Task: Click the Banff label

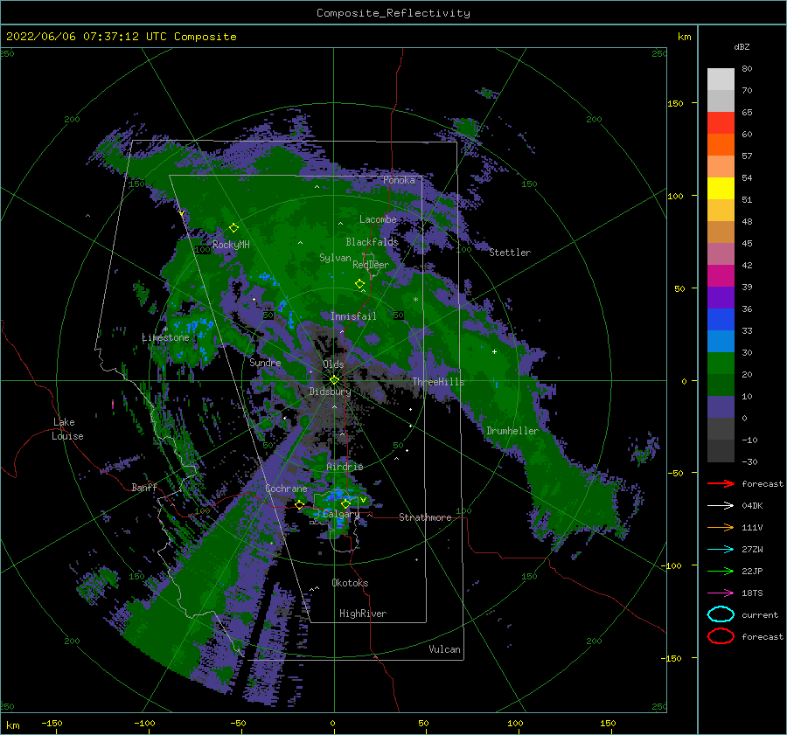Action: pyautogui.click(x=144, y=487)
